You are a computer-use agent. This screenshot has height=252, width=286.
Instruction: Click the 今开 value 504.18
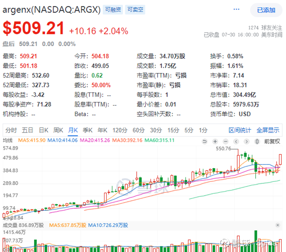[x=100, y=56]
